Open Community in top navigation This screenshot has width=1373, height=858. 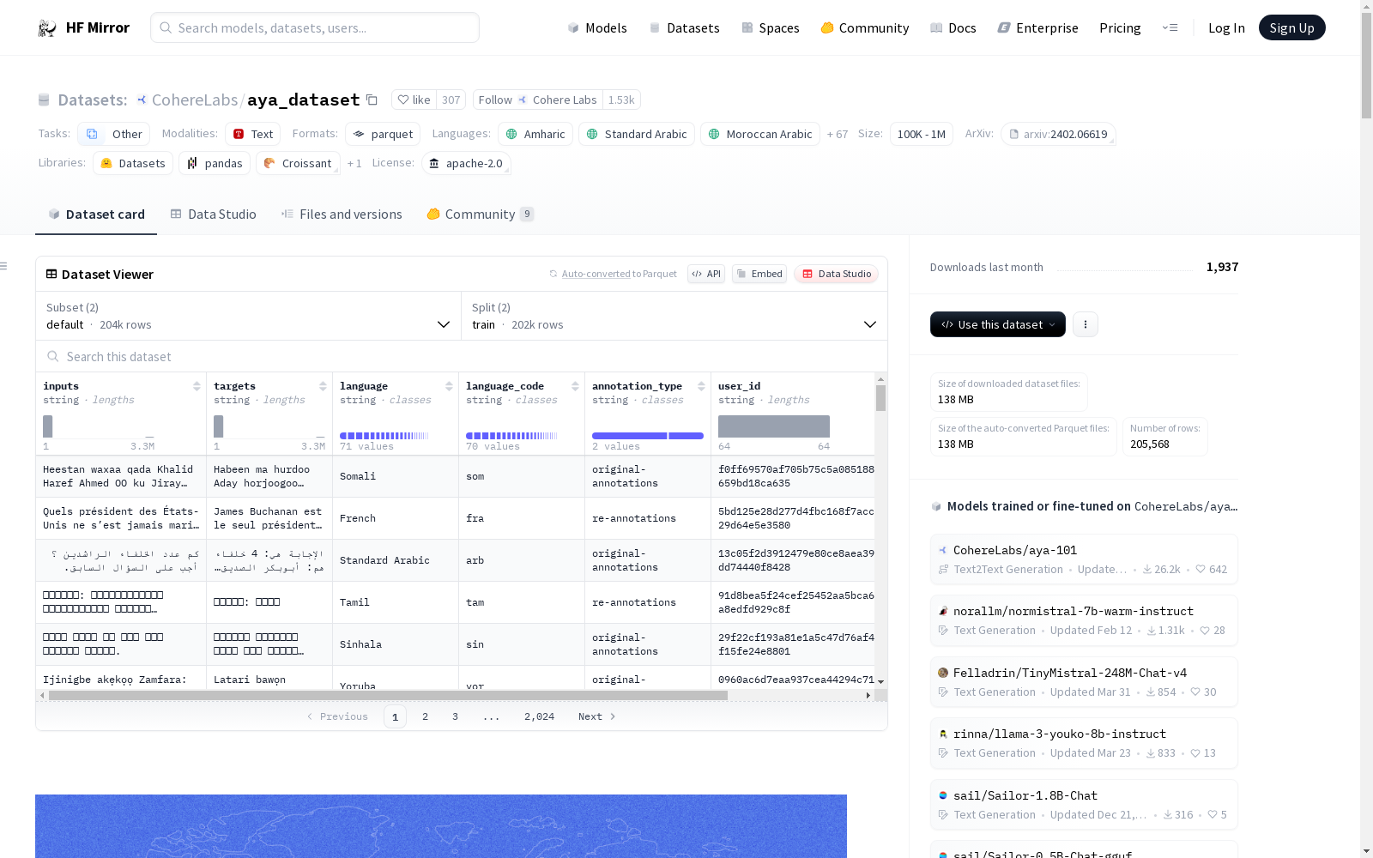pos(864,27)
